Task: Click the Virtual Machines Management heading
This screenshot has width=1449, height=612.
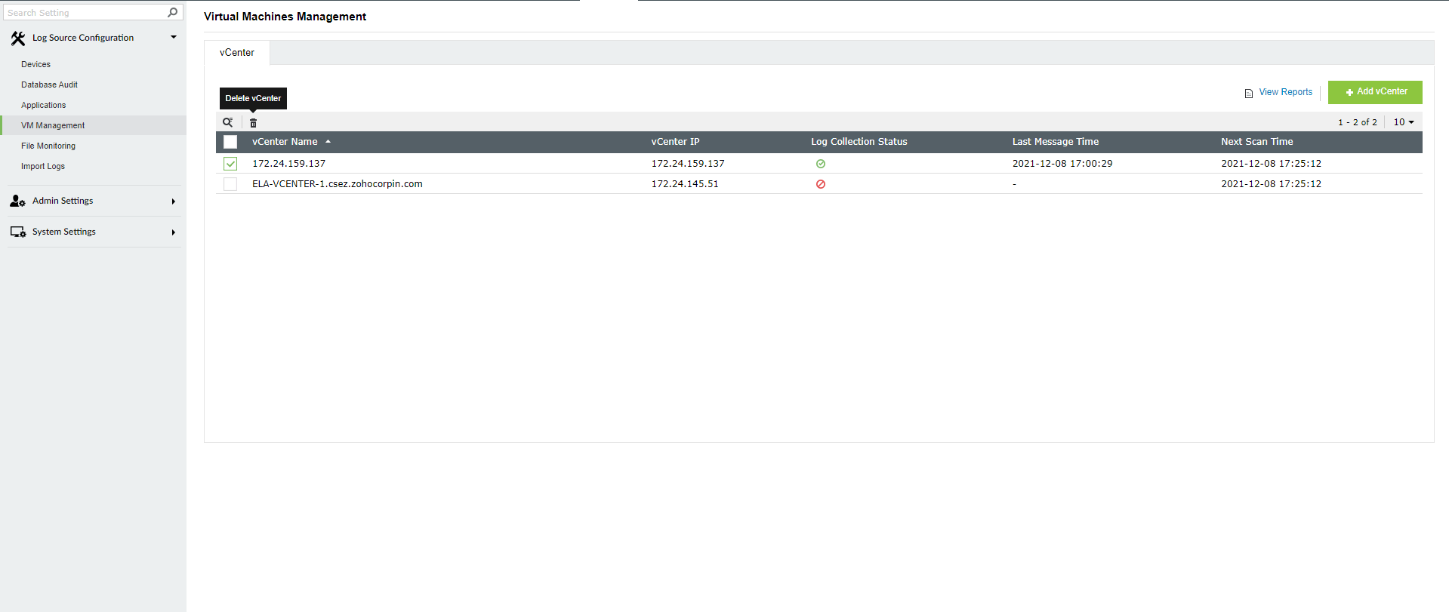Action: [285, 17]
